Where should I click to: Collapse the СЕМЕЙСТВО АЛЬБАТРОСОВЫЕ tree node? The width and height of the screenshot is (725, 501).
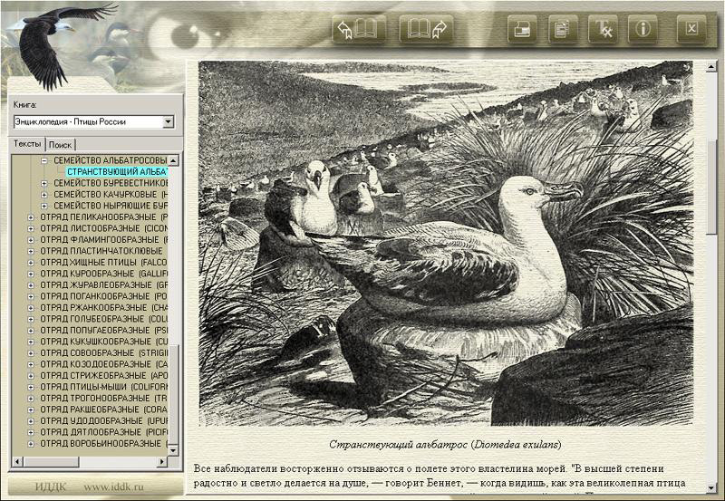point(45,160)
